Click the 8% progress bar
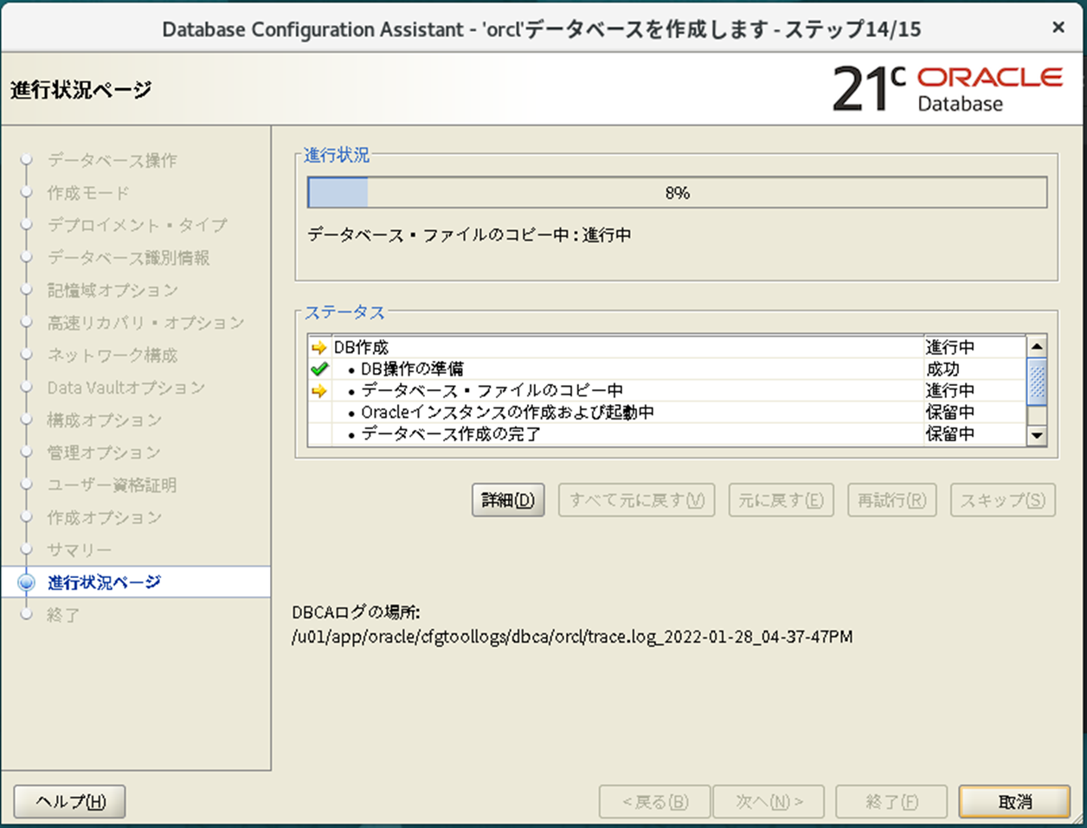1087x828 pixels. 678,192
